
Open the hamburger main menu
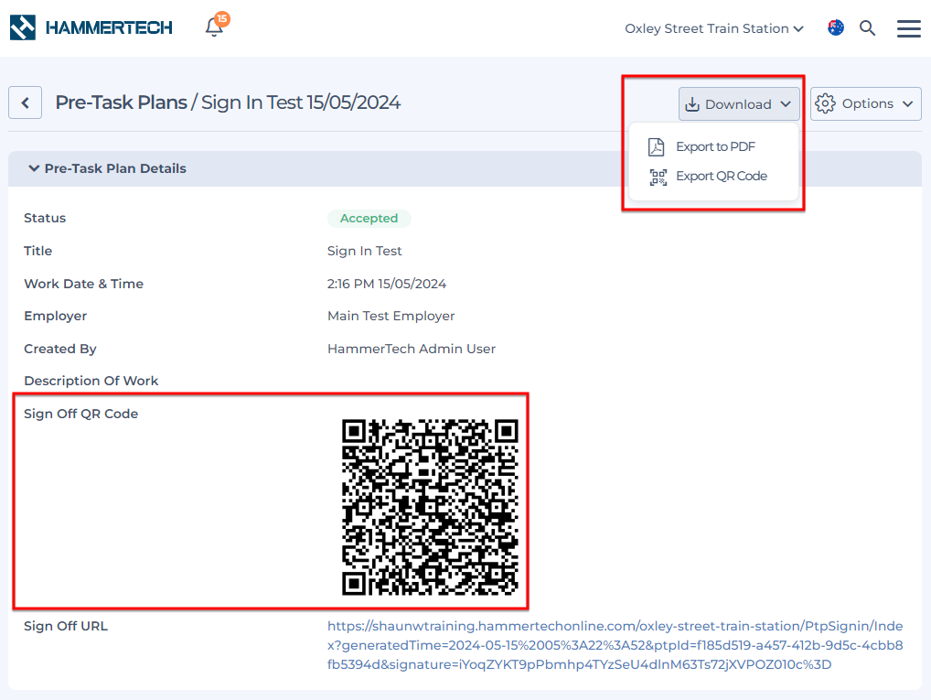tap(908, 28)
